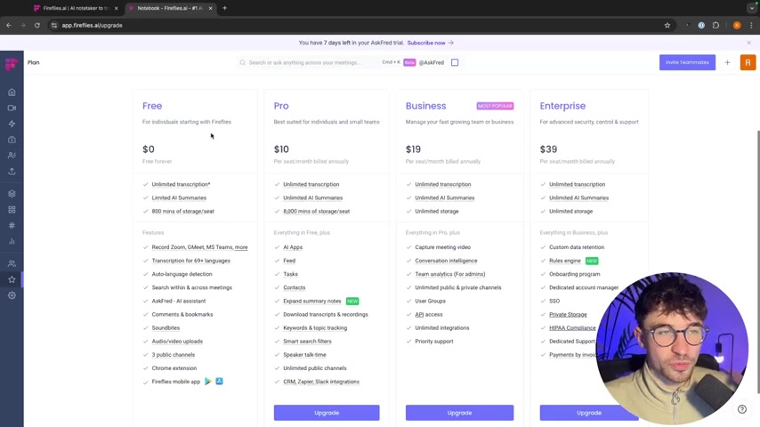Image resolution: width=760 pixels, height=427 pixels.
Task: Open the analytics bar chart sidebar icon
Action: (x=12, y=241)
